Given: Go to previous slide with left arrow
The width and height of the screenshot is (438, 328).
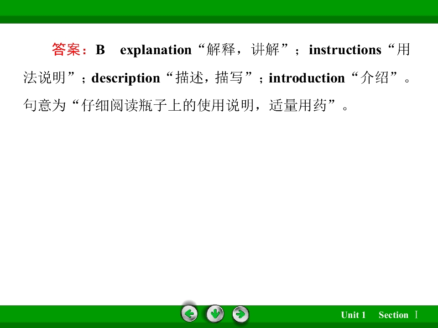Looking at the screenshot, I should pyautogui.click(x=189, y=314).
